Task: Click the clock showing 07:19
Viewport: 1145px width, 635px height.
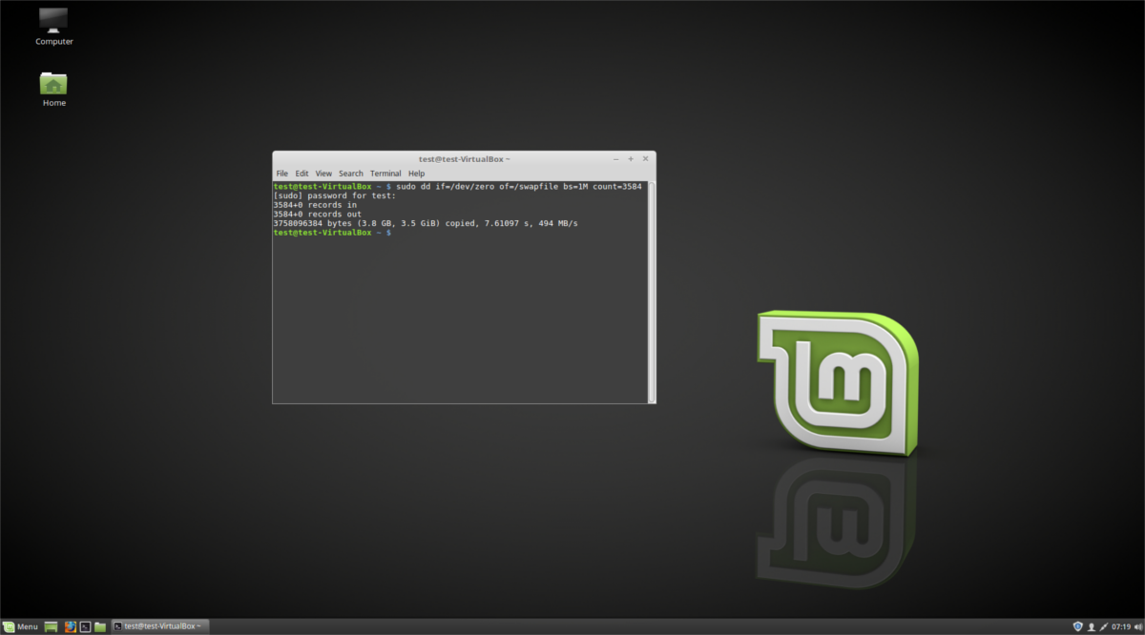Action: pyautogui.click(x=1121, y=626)
